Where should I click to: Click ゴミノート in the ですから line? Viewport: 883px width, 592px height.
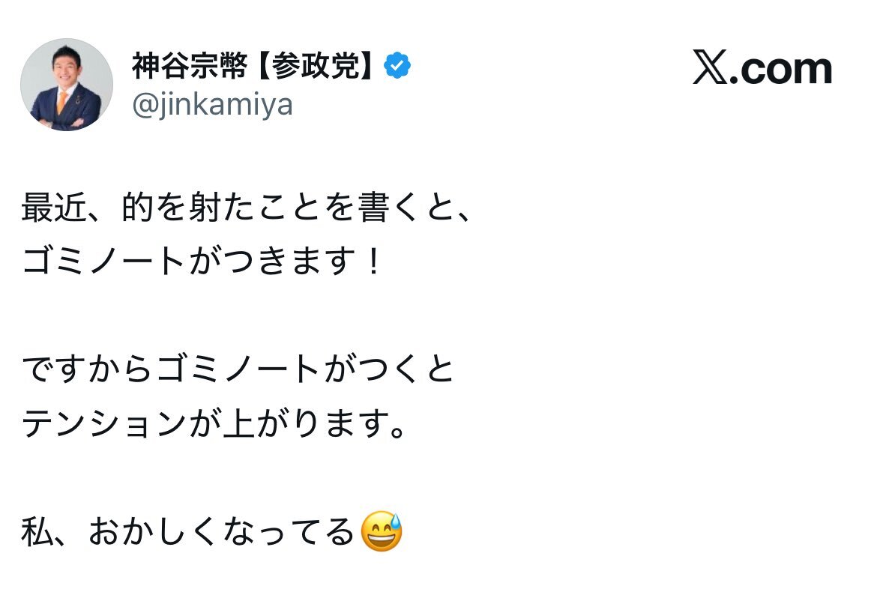(238, 369)
